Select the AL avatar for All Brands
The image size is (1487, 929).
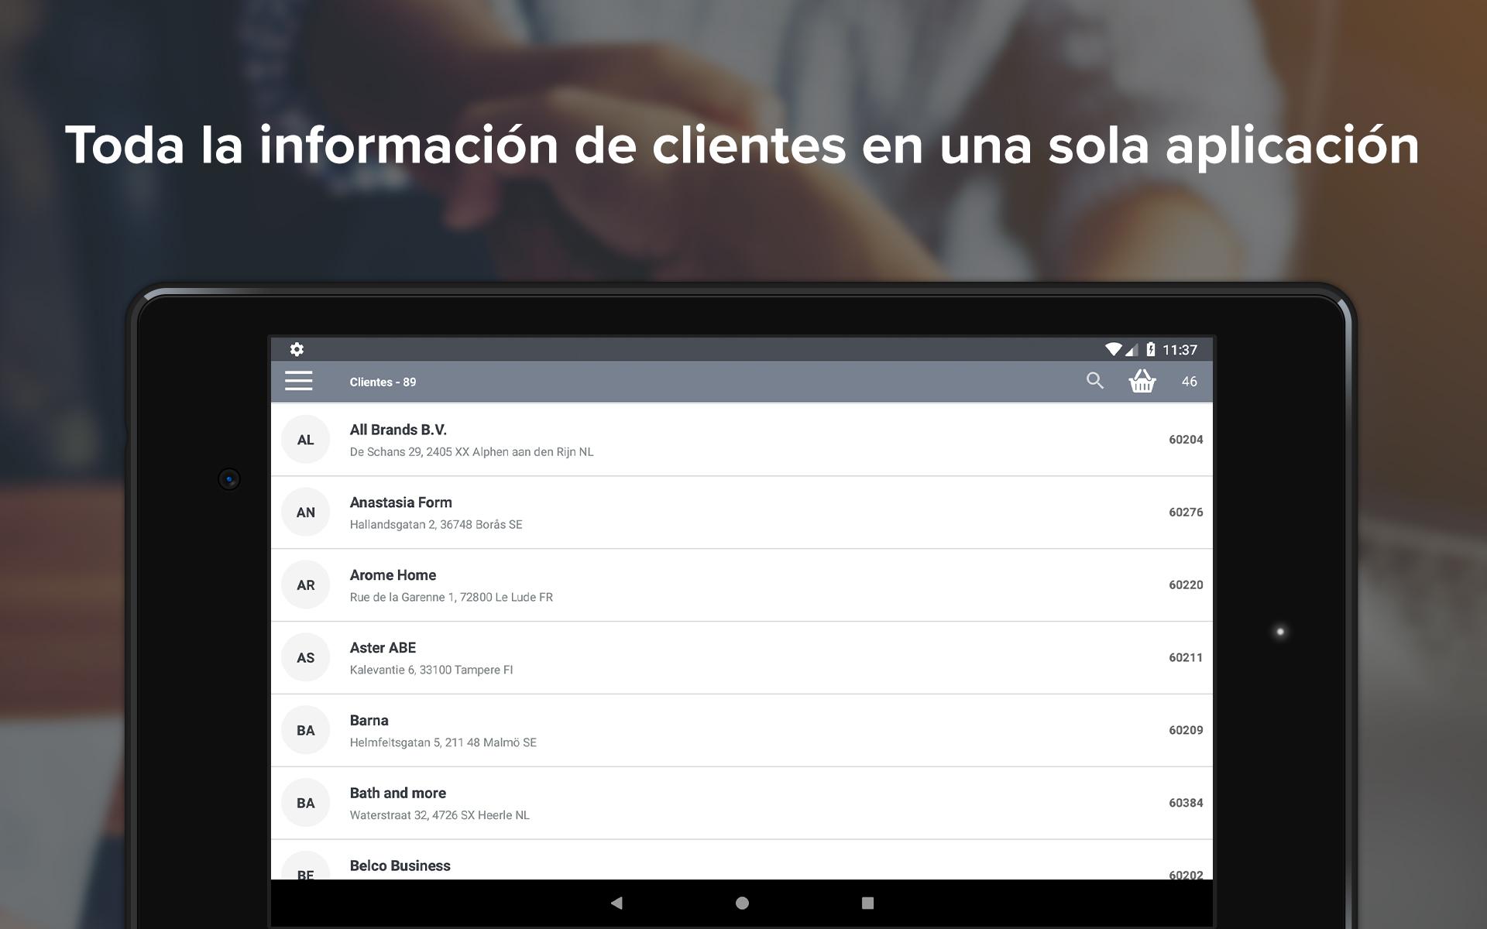pyautogui.click(x=306, y=439)
